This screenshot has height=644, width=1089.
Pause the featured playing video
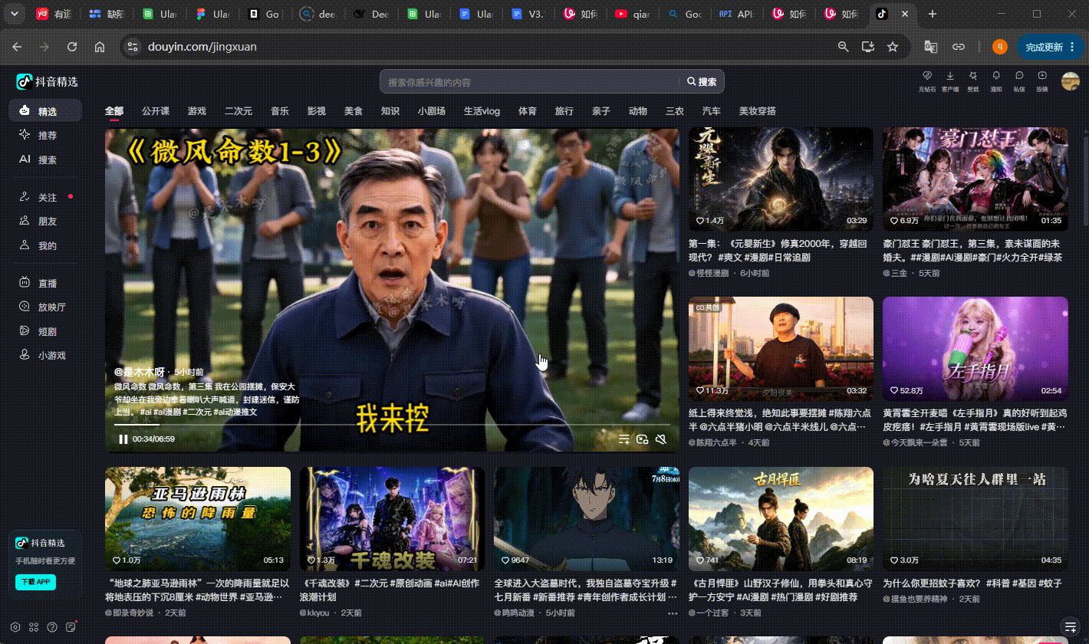point(123,439)
